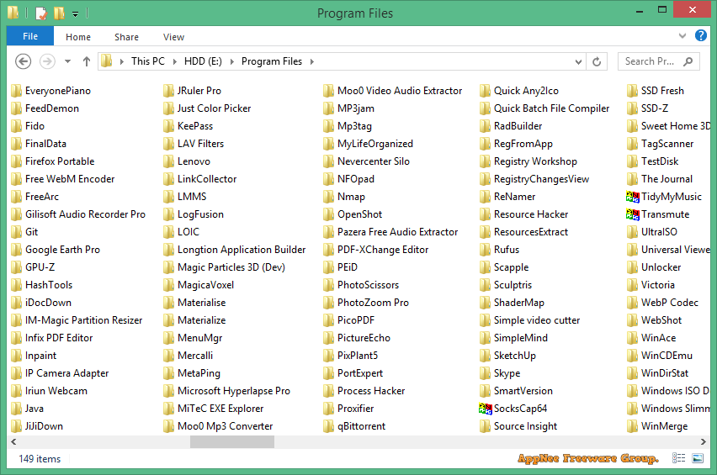Select the UltraISO folder icon
Image resolution: width=717 pixels, height=475 pixels.
(632, 232)
